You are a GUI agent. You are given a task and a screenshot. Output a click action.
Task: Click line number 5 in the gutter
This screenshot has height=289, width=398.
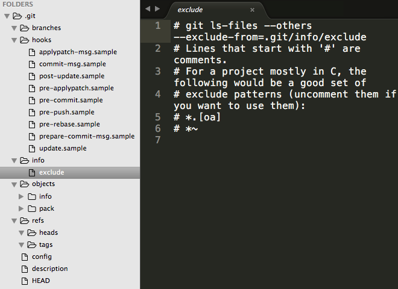(157, 117)
